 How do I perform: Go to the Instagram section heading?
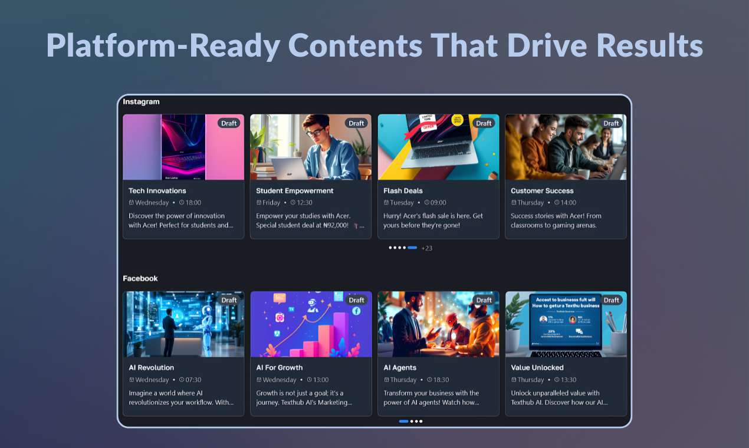[x=141, y=101]
